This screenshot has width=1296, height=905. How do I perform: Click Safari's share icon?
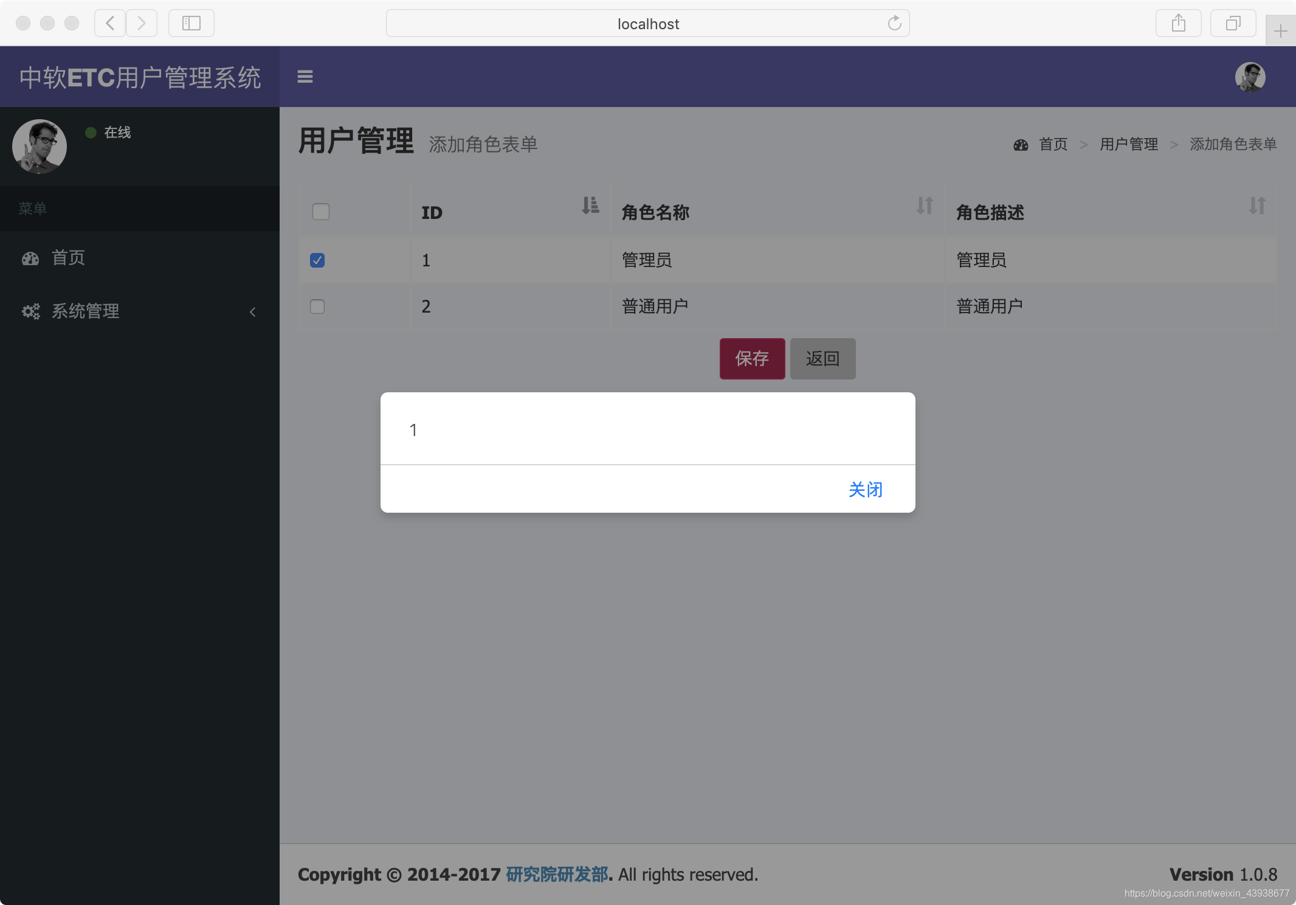(1178, 23)
